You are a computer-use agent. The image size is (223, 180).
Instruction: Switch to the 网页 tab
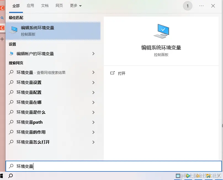[x=59, y=6]
